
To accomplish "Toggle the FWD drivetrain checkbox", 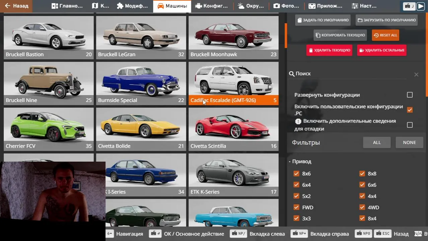I will coord(296,207).
